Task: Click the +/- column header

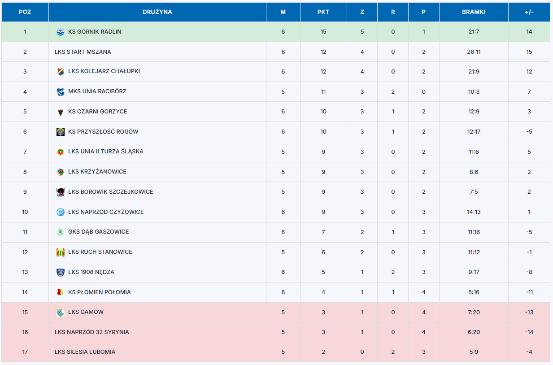Action: pos(529,12)
